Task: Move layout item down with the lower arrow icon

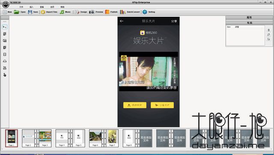Action: [x=268, y=39]
